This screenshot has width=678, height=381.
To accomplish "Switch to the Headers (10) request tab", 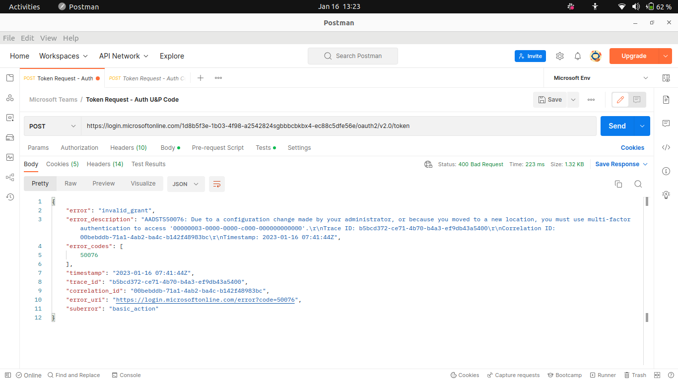I will (x=129, y=148).
